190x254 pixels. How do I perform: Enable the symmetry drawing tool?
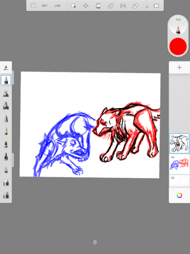coord(123,6)
